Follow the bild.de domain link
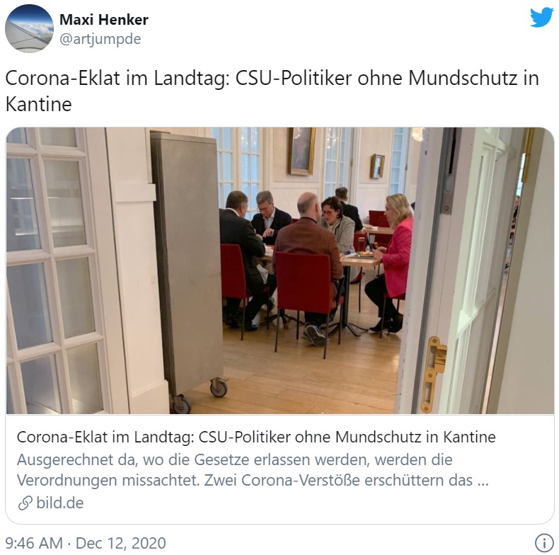559x555 pixels. tap(60, 503)
